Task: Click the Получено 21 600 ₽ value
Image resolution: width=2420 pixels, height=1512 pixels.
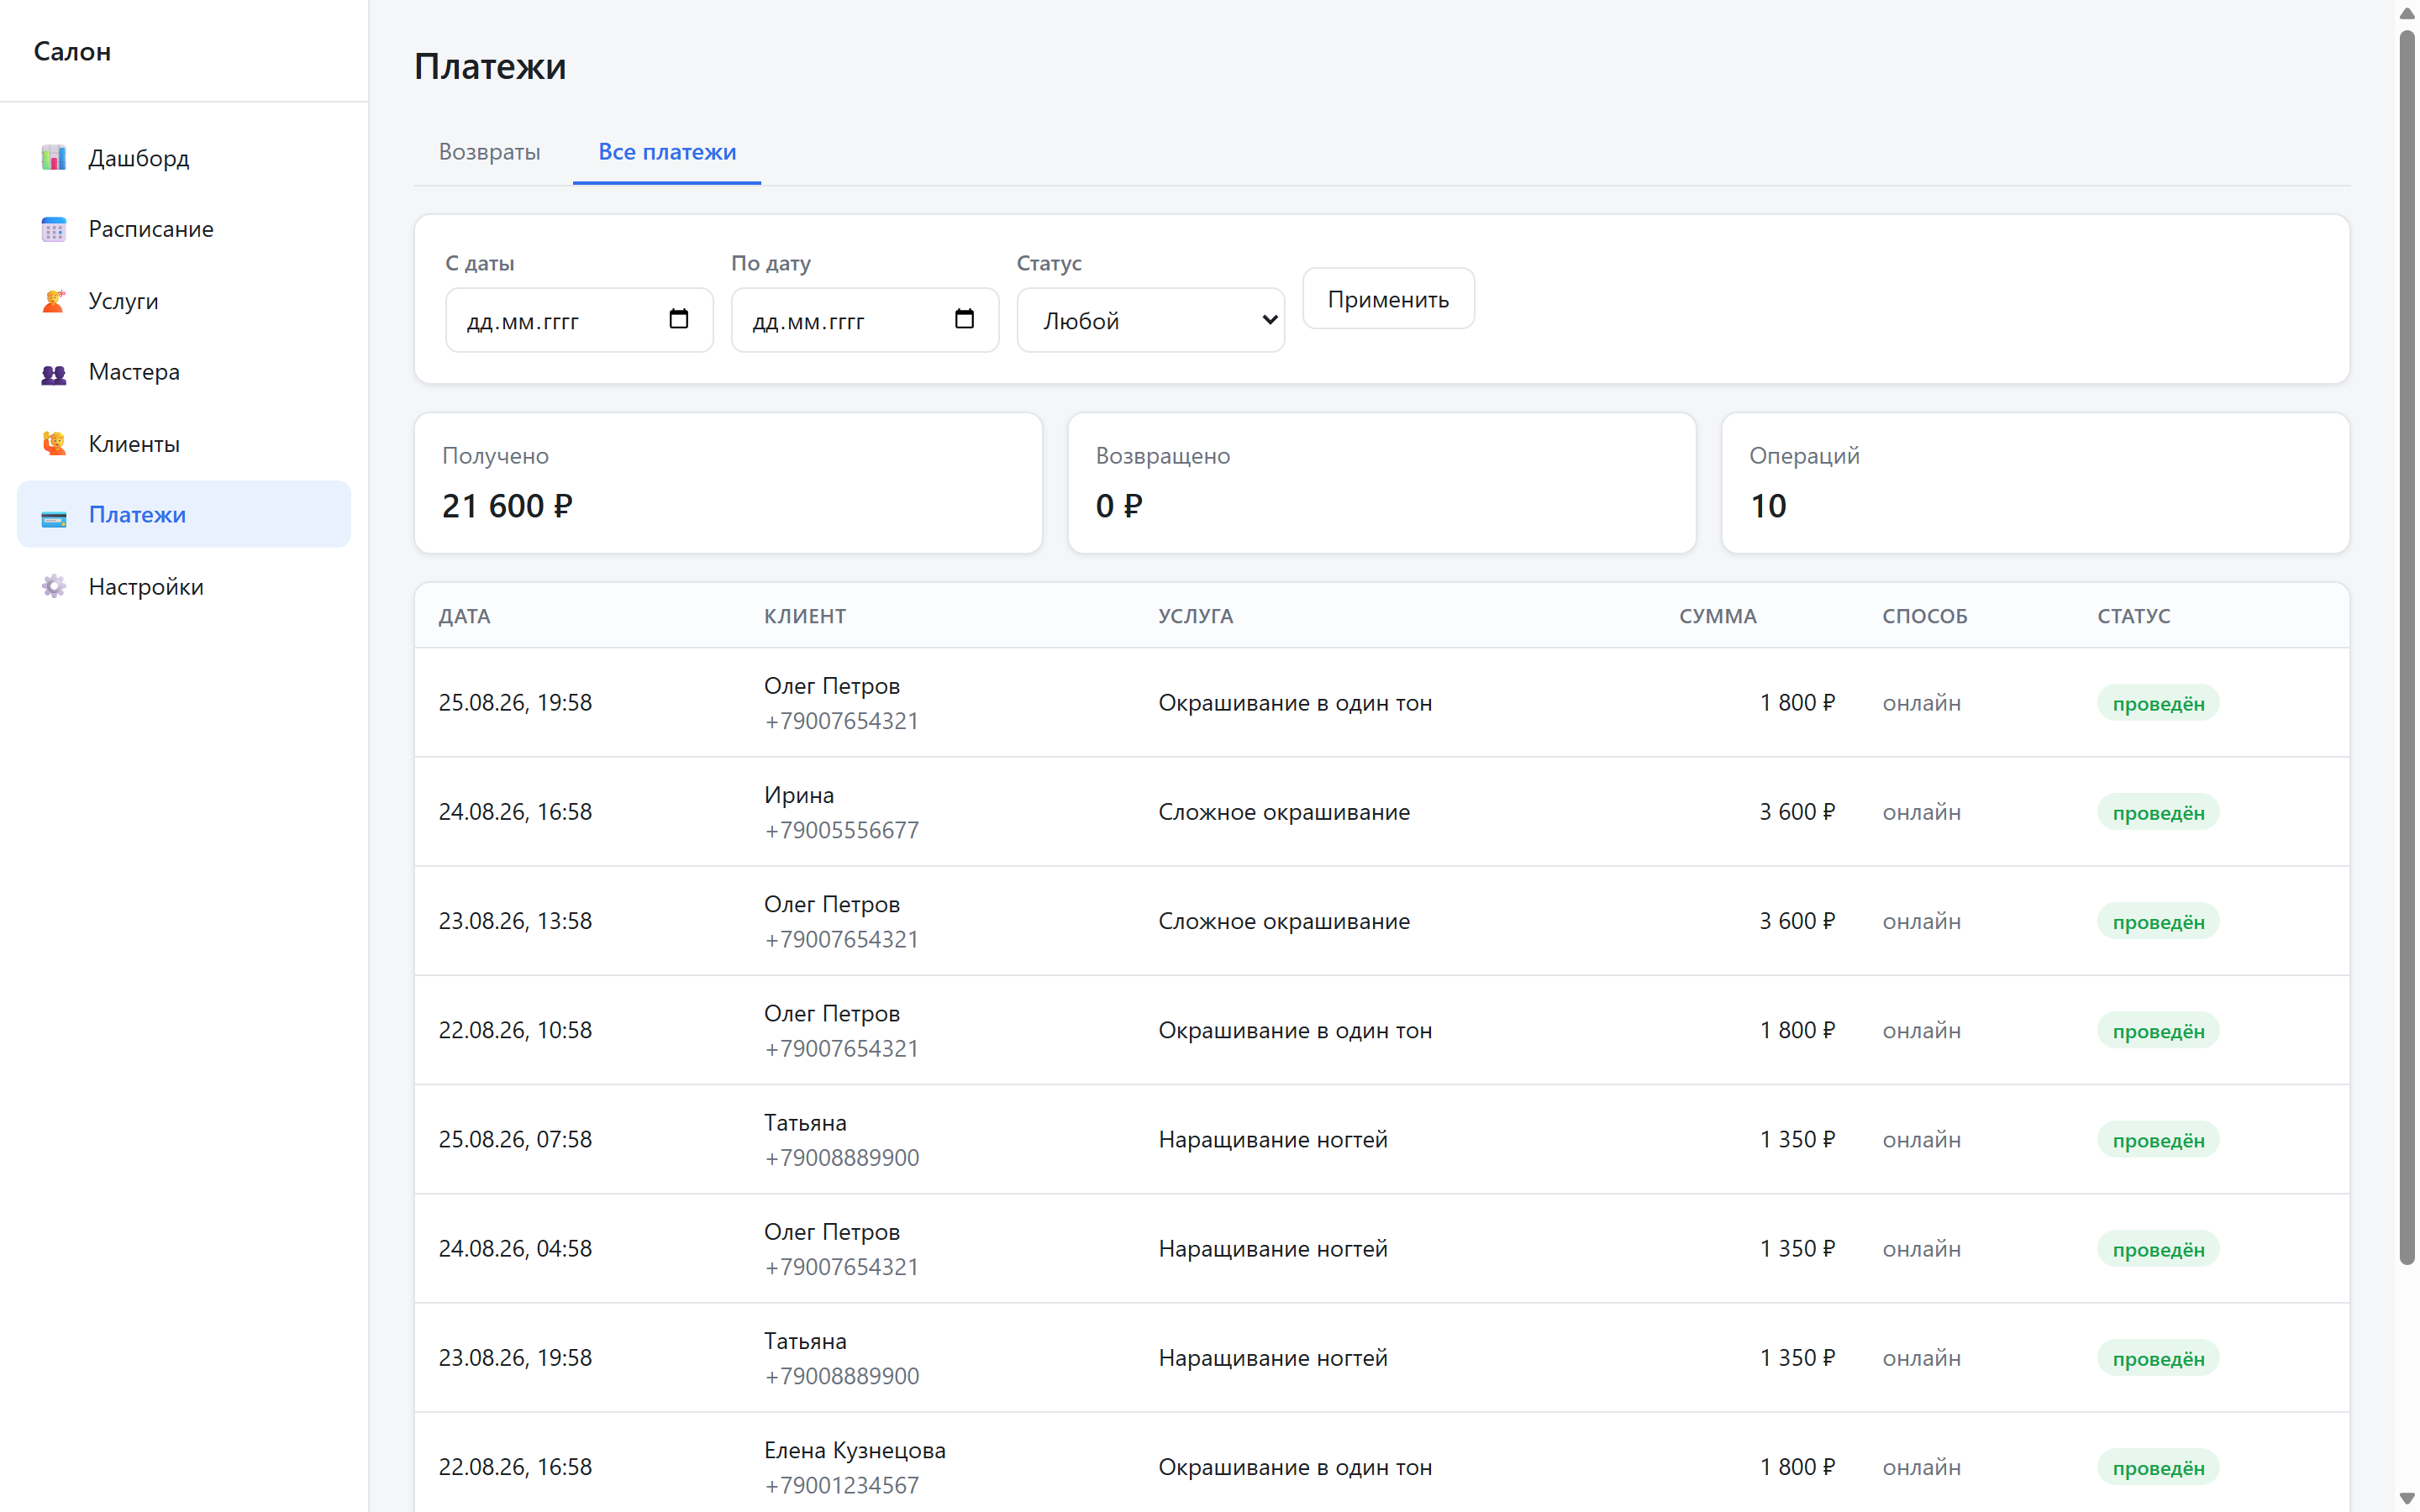Action: pyautogui.click(x=507, y=506)
